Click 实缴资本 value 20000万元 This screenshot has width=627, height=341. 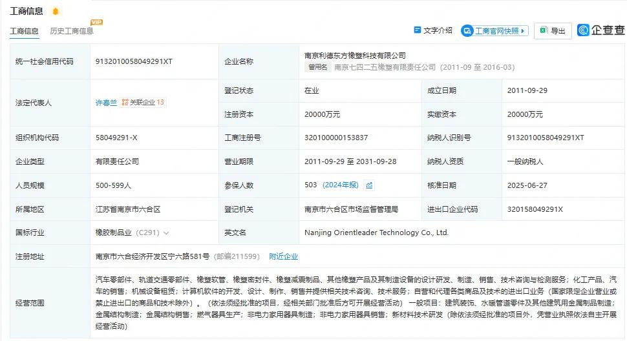(525, 114)
